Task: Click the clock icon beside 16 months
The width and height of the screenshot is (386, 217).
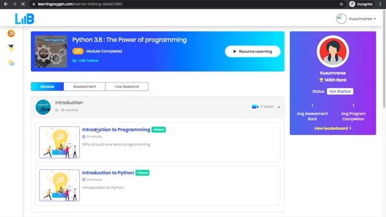Action: pyautogui.click(x=57, y=110)
